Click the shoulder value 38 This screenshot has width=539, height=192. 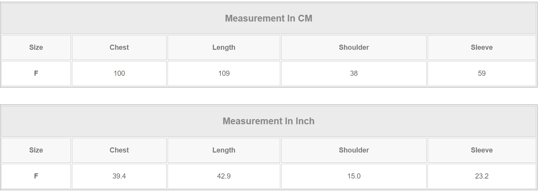tap(354, 74)
